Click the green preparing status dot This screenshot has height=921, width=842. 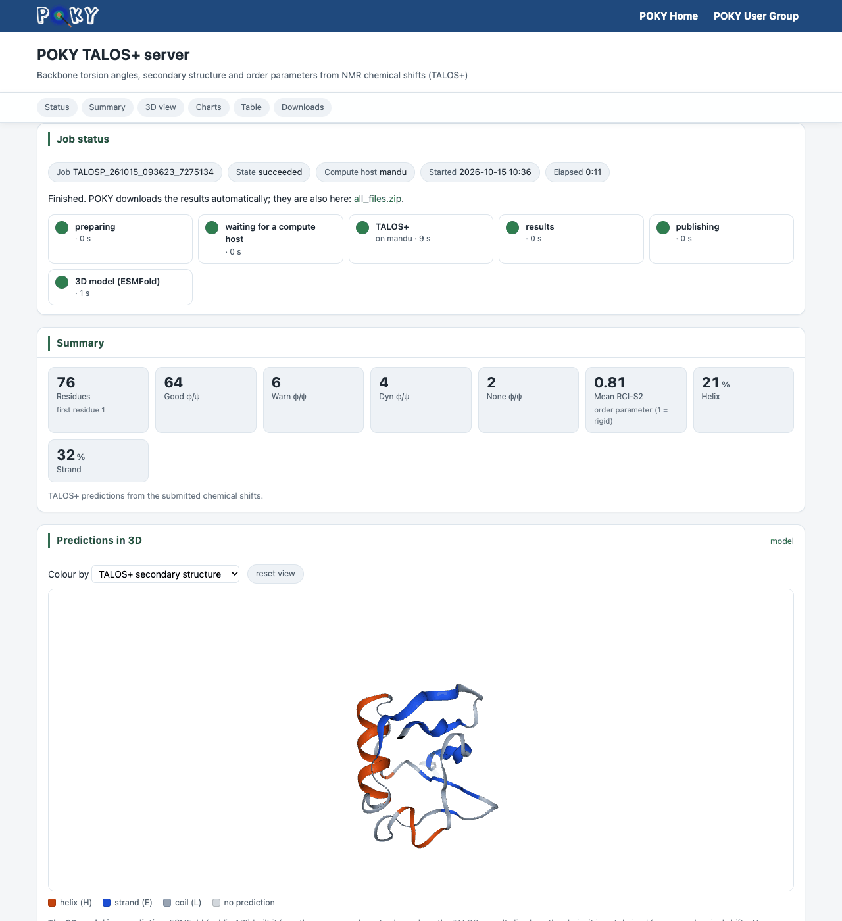(62, 228)
